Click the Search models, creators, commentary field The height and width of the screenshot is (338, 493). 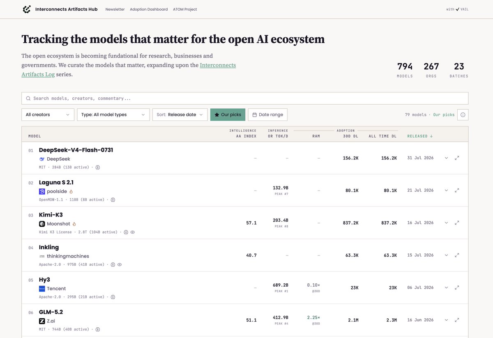point(245,98)
